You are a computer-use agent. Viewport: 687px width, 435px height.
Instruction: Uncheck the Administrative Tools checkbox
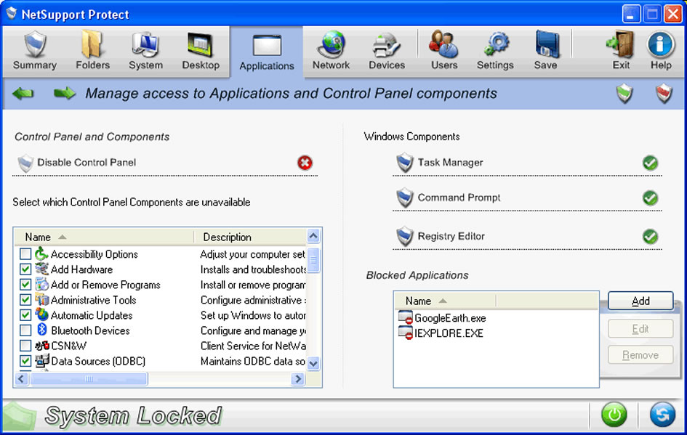pyautogui.click(x=25, y=300)
